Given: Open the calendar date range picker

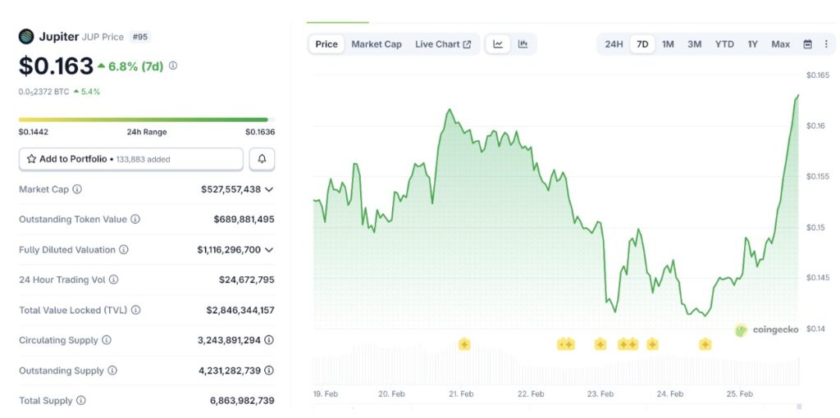Looking at the screenshot, I should [x=807, y=44].
